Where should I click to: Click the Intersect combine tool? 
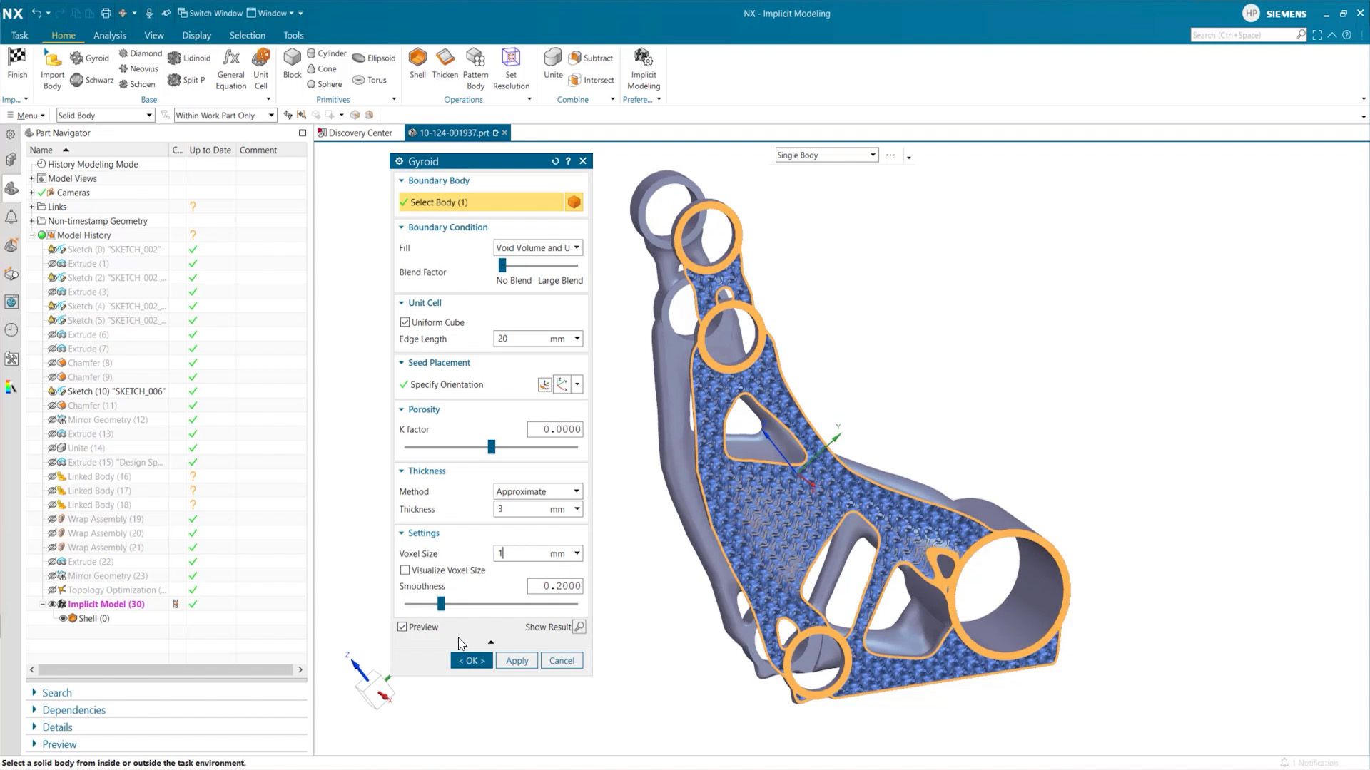tap(592, 80)
